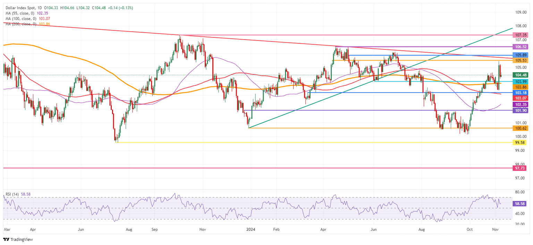
Task: Click the Mar label on the time axis
Action: point(7,229)
